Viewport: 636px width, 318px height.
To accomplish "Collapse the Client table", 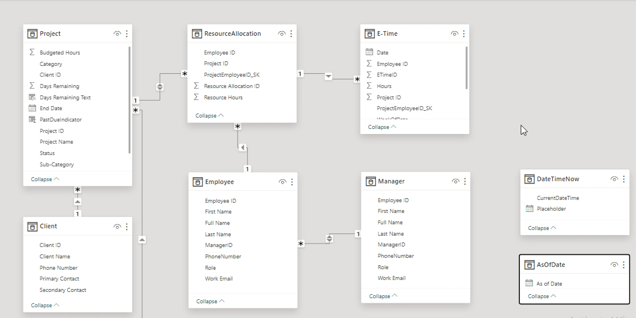I will (x=45, y=305).
